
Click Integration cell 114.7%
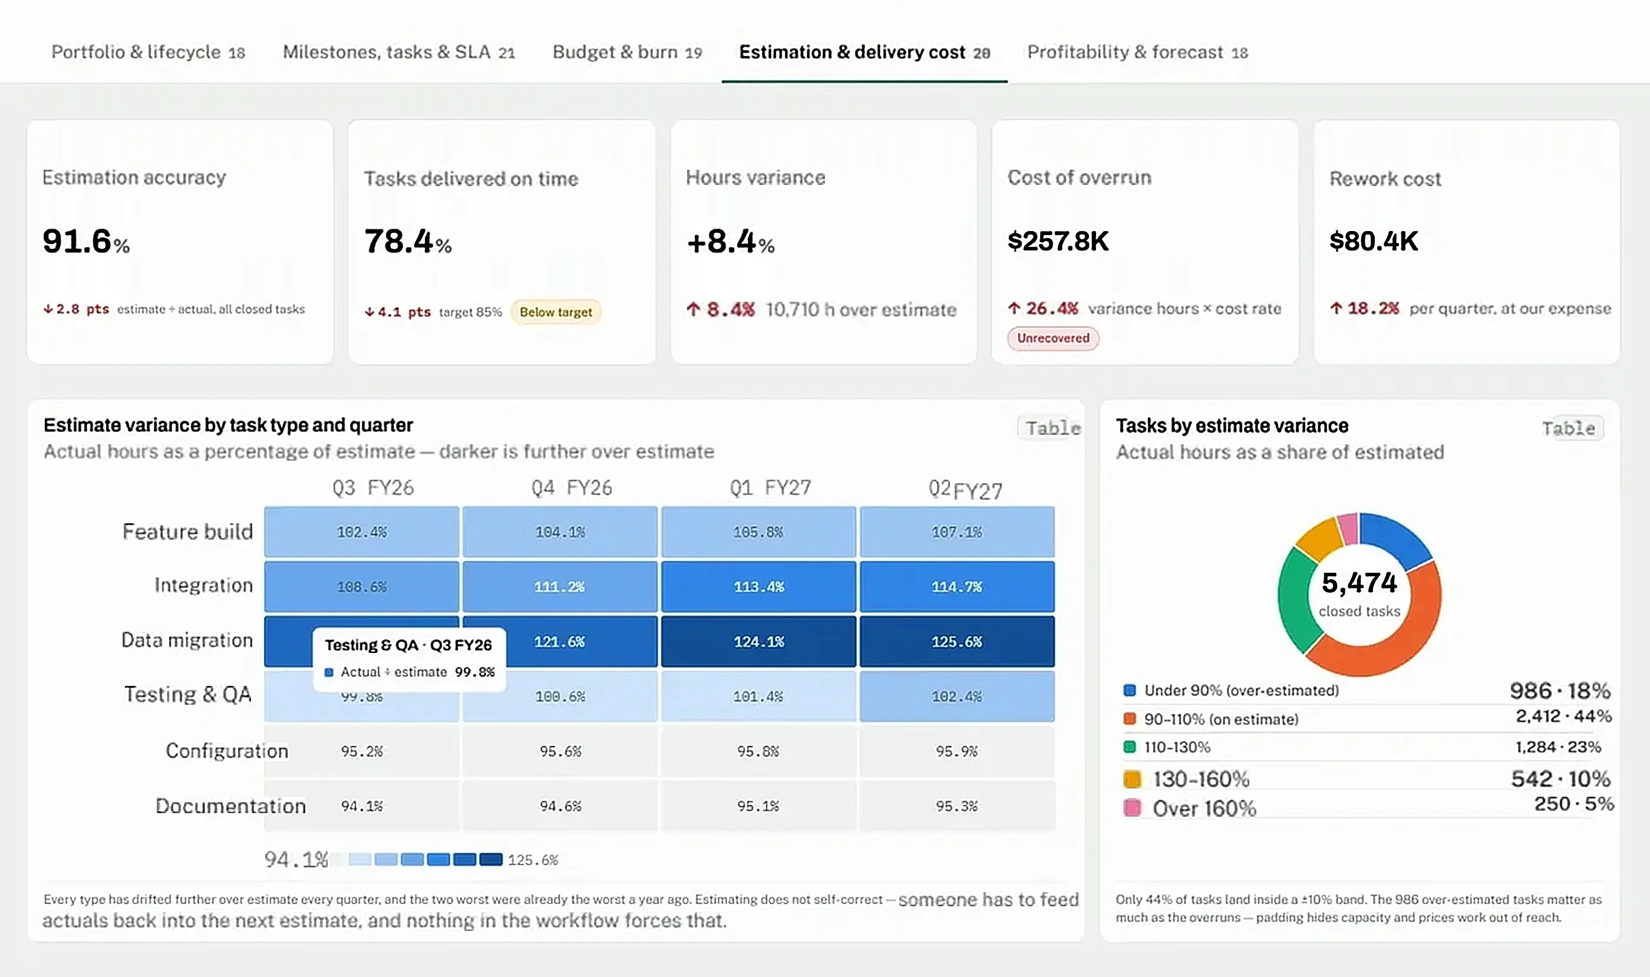pyautogui.click(x=956, y=586)
